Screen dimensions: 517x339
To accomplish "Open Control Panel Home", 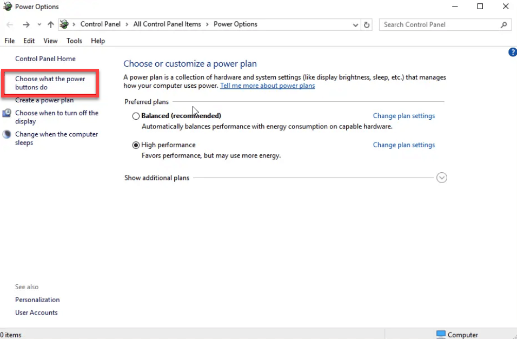I will pyautogui.click(x=45, y=58).
